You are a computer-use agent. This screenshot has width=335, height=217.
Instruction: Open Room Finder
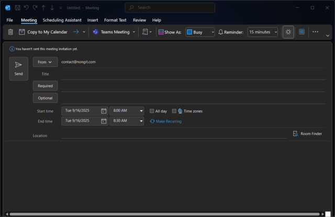[x=307, y=133]
